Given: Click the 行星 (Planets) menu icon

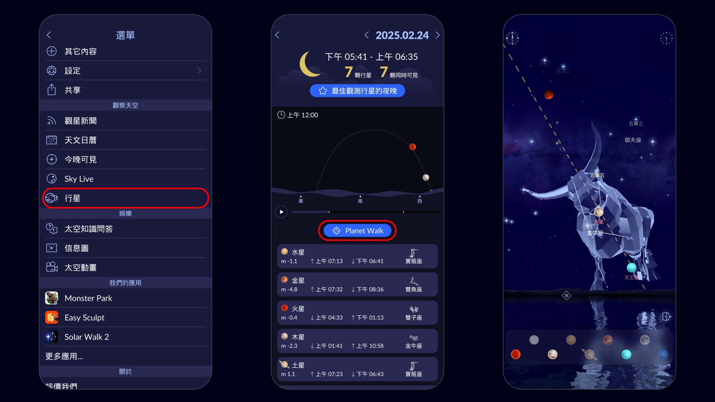Looking at the screenshot, I should [53, 198].
